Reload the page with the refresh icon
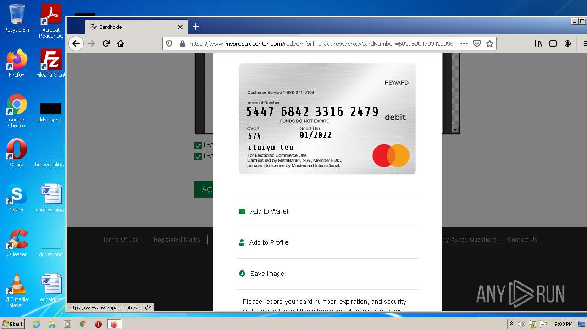 (106, 44)
